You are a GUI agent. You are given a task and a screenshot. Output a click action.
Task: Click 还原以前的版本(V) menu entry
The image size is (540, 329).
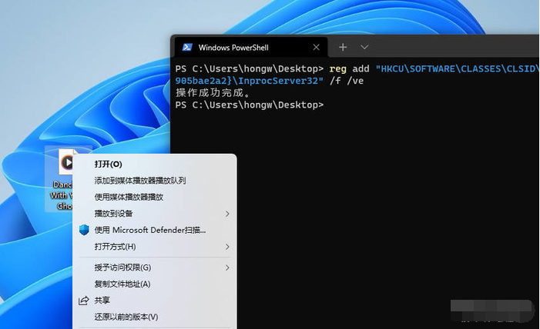tap(126, 317)
